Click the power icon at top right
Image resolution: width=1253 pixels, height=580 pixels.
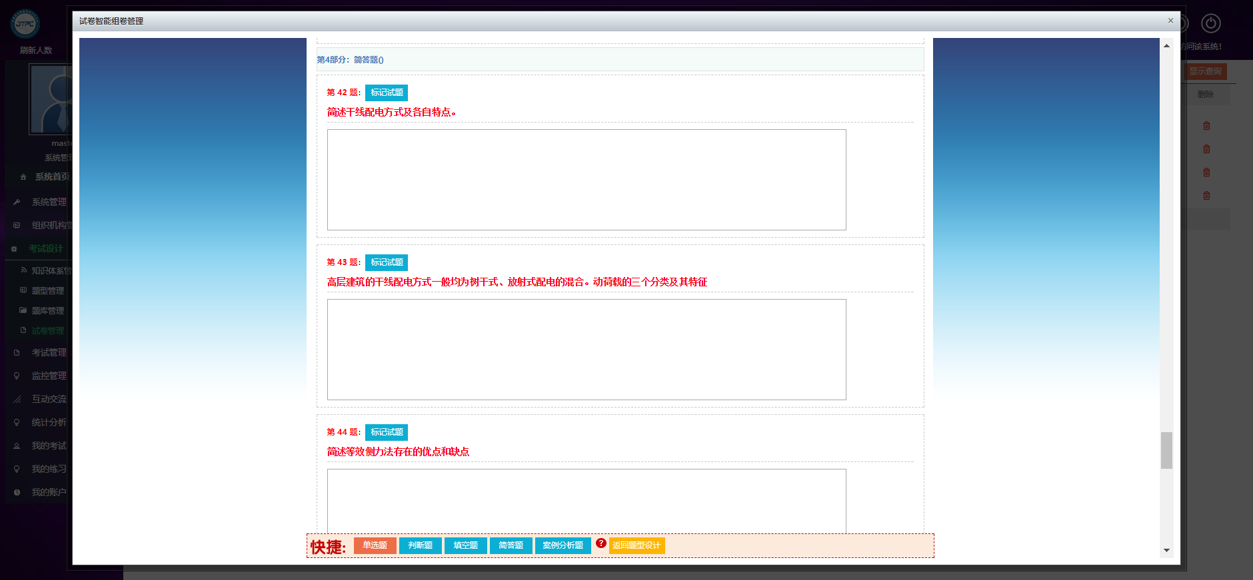(x=1210, y=24)
